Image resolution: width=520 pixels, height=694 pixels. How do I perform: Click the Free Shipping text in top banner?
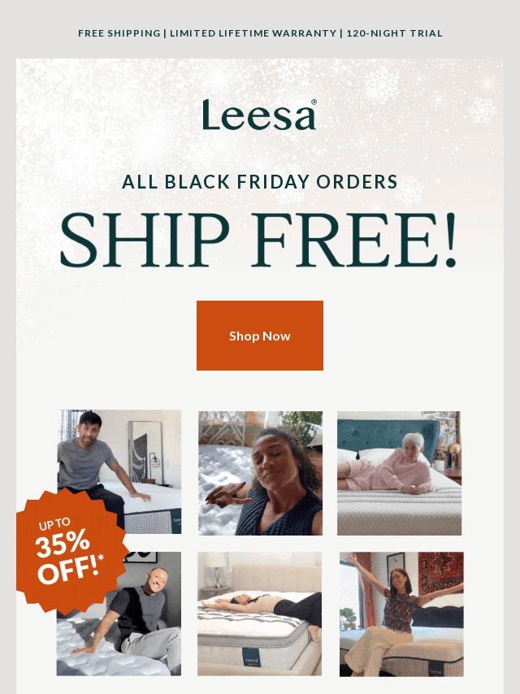119,33
